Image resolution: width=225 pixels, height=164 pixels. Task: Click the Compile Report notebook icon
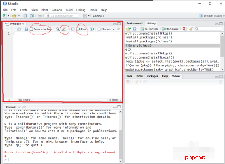(73, 29)
